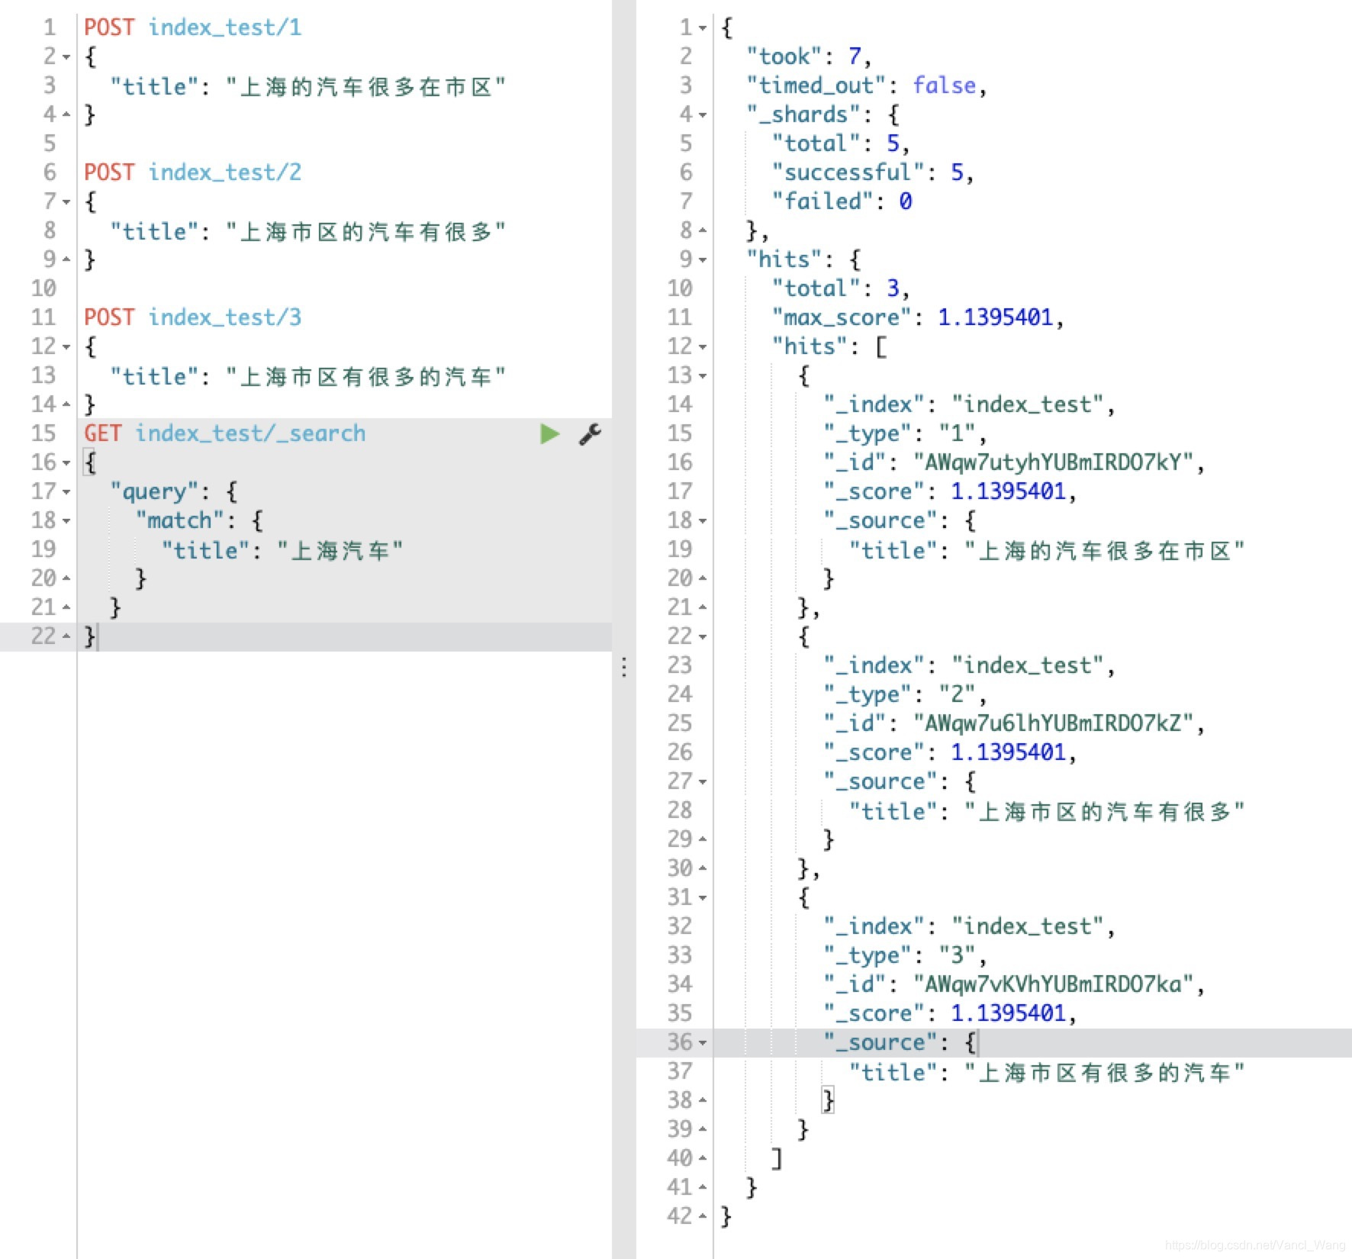Place cursor in title value "上海市区有很多的汽车" in editor

(366, 376)
